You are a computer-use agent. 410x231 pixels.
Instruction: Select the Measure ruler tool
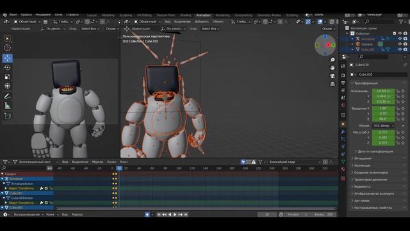click(x=7, y=106)
